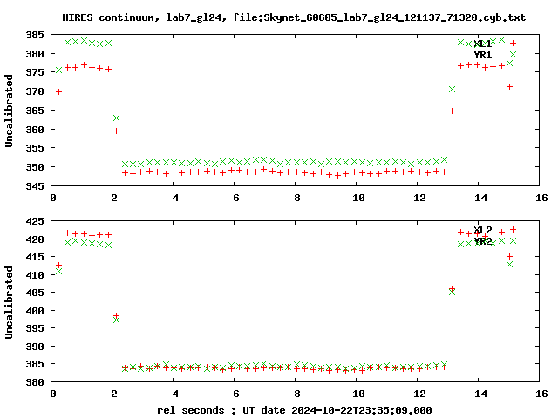Viewport: 558px width, 418px height.
Task: Click the red plus marker near 370 at plot start
Action: coord(58,92)
